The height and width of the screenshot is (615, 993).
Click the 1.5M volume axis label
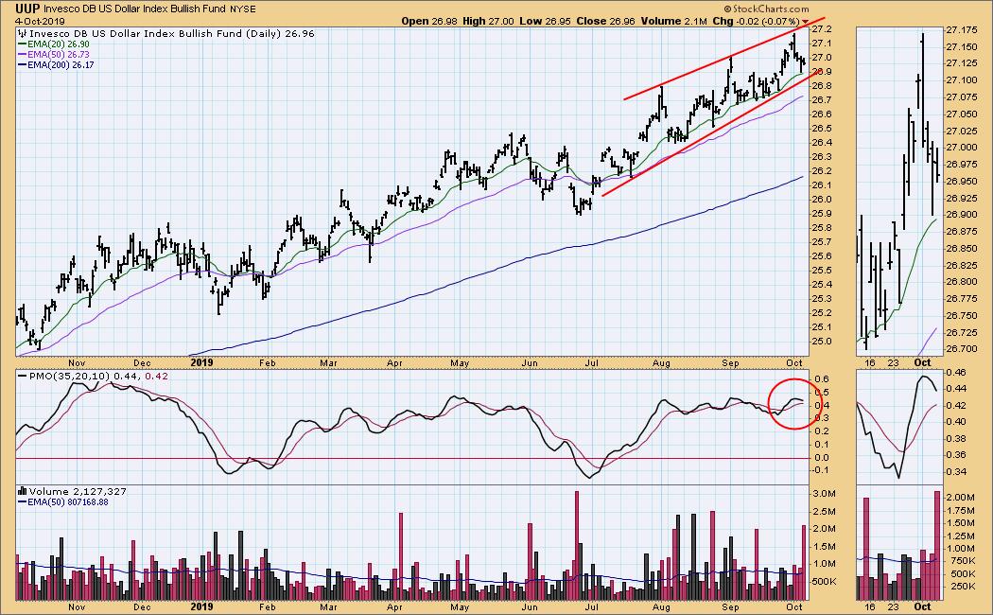pos(824,546)
